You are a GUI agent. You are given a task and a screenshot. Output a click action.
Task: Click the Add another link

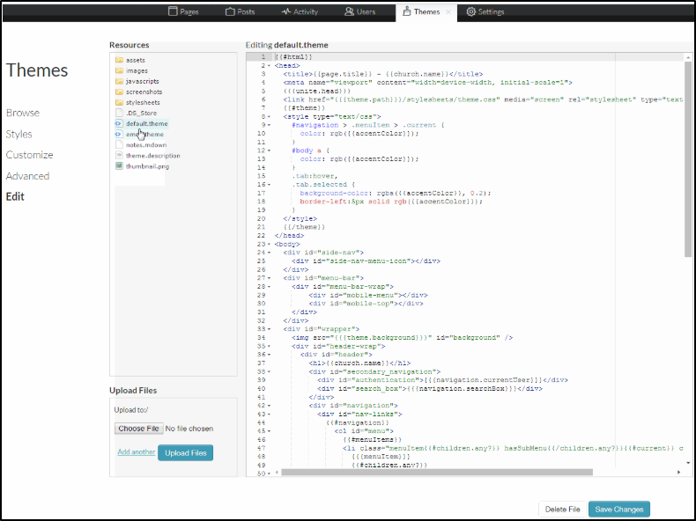tap(137, 452)
